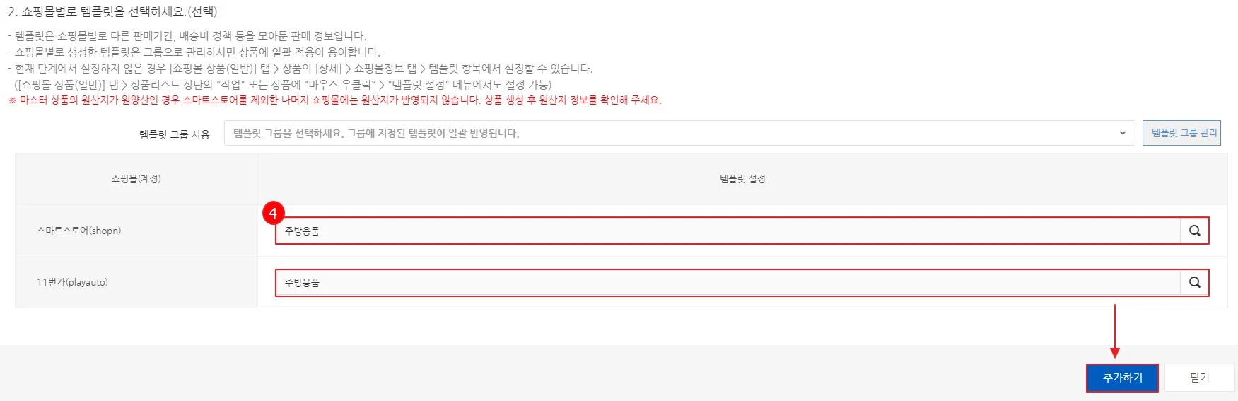Click the 닫기 button

click(1199, 378)
